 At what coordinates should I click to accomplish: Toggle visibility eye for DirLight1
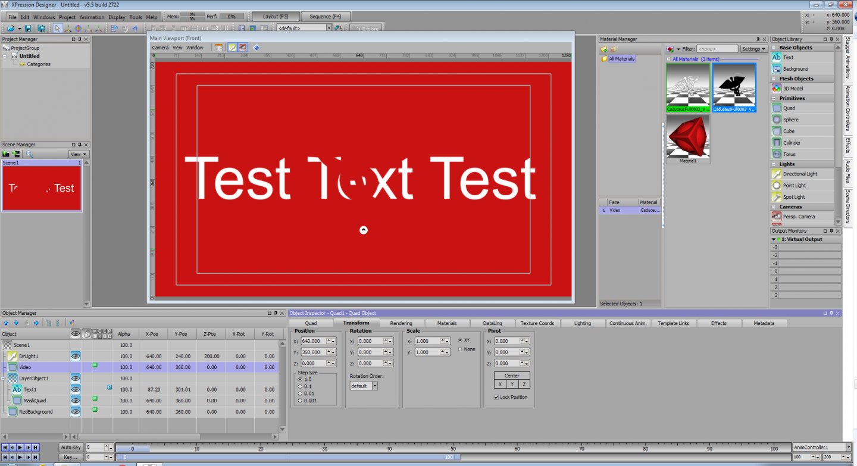(x=76, y=356)
